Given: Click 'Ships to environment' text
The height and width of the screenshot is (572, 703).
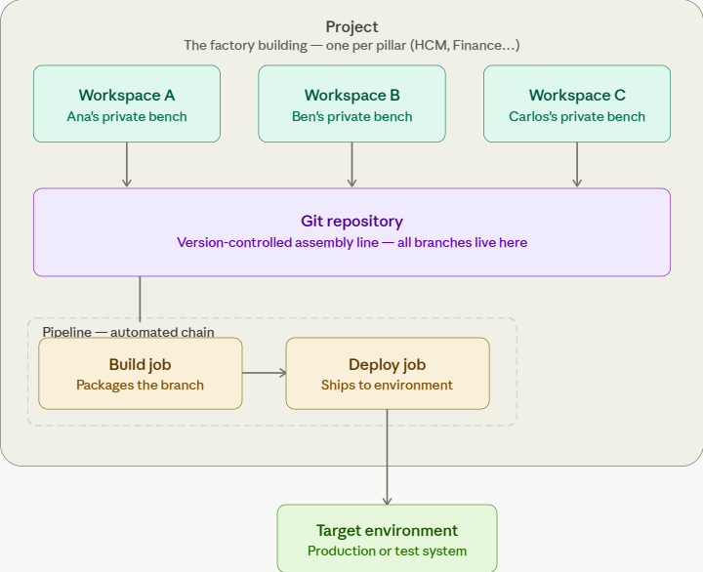Looking at the screenshot, I should (x=387, y=385).
